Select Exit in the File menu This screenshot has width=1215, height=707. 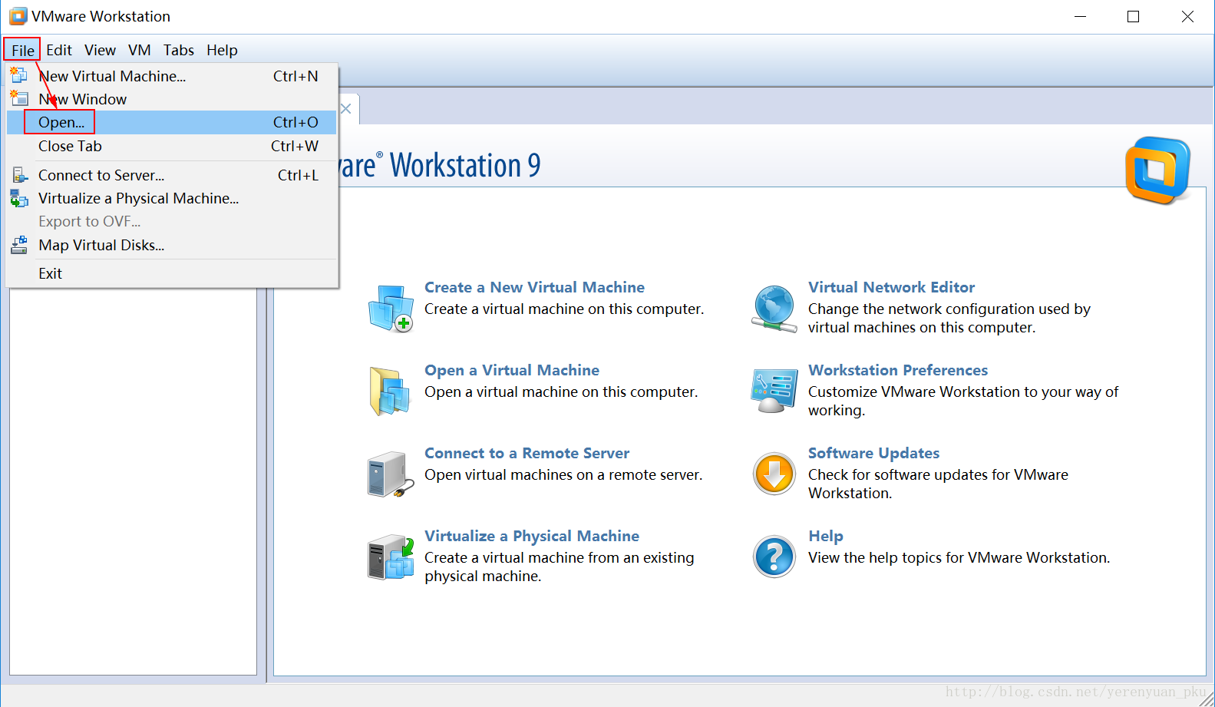172,273
